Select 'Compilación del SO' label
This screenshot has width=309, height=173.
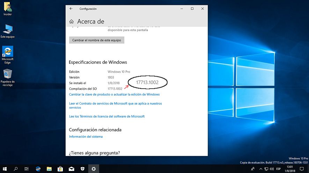[83, 89]
